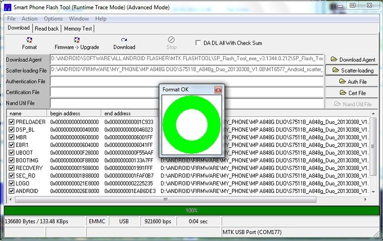
Task: Open the Help menu
Action: coord(101,19)
